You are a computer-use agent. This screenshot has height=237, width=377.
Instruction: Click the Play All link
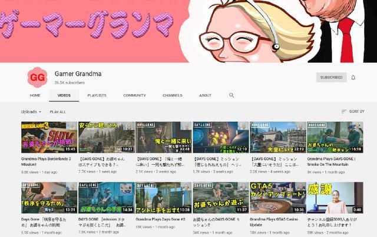point(58,112)
